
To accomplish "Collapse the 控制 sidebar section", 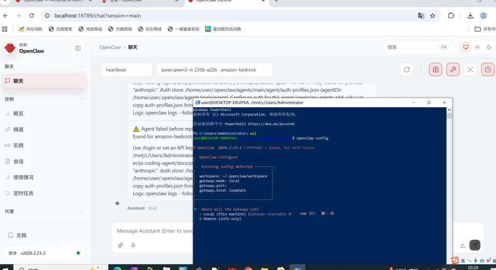I will 44,99.
